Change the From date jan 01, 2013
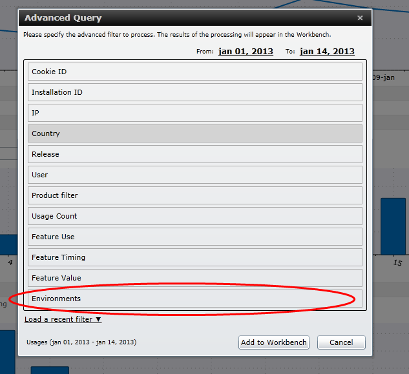The width and height of the screenshot is (409, 374). [x=246, y=52]
